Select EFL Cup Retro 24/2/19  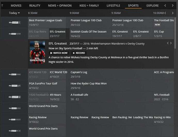coord(38,34)
